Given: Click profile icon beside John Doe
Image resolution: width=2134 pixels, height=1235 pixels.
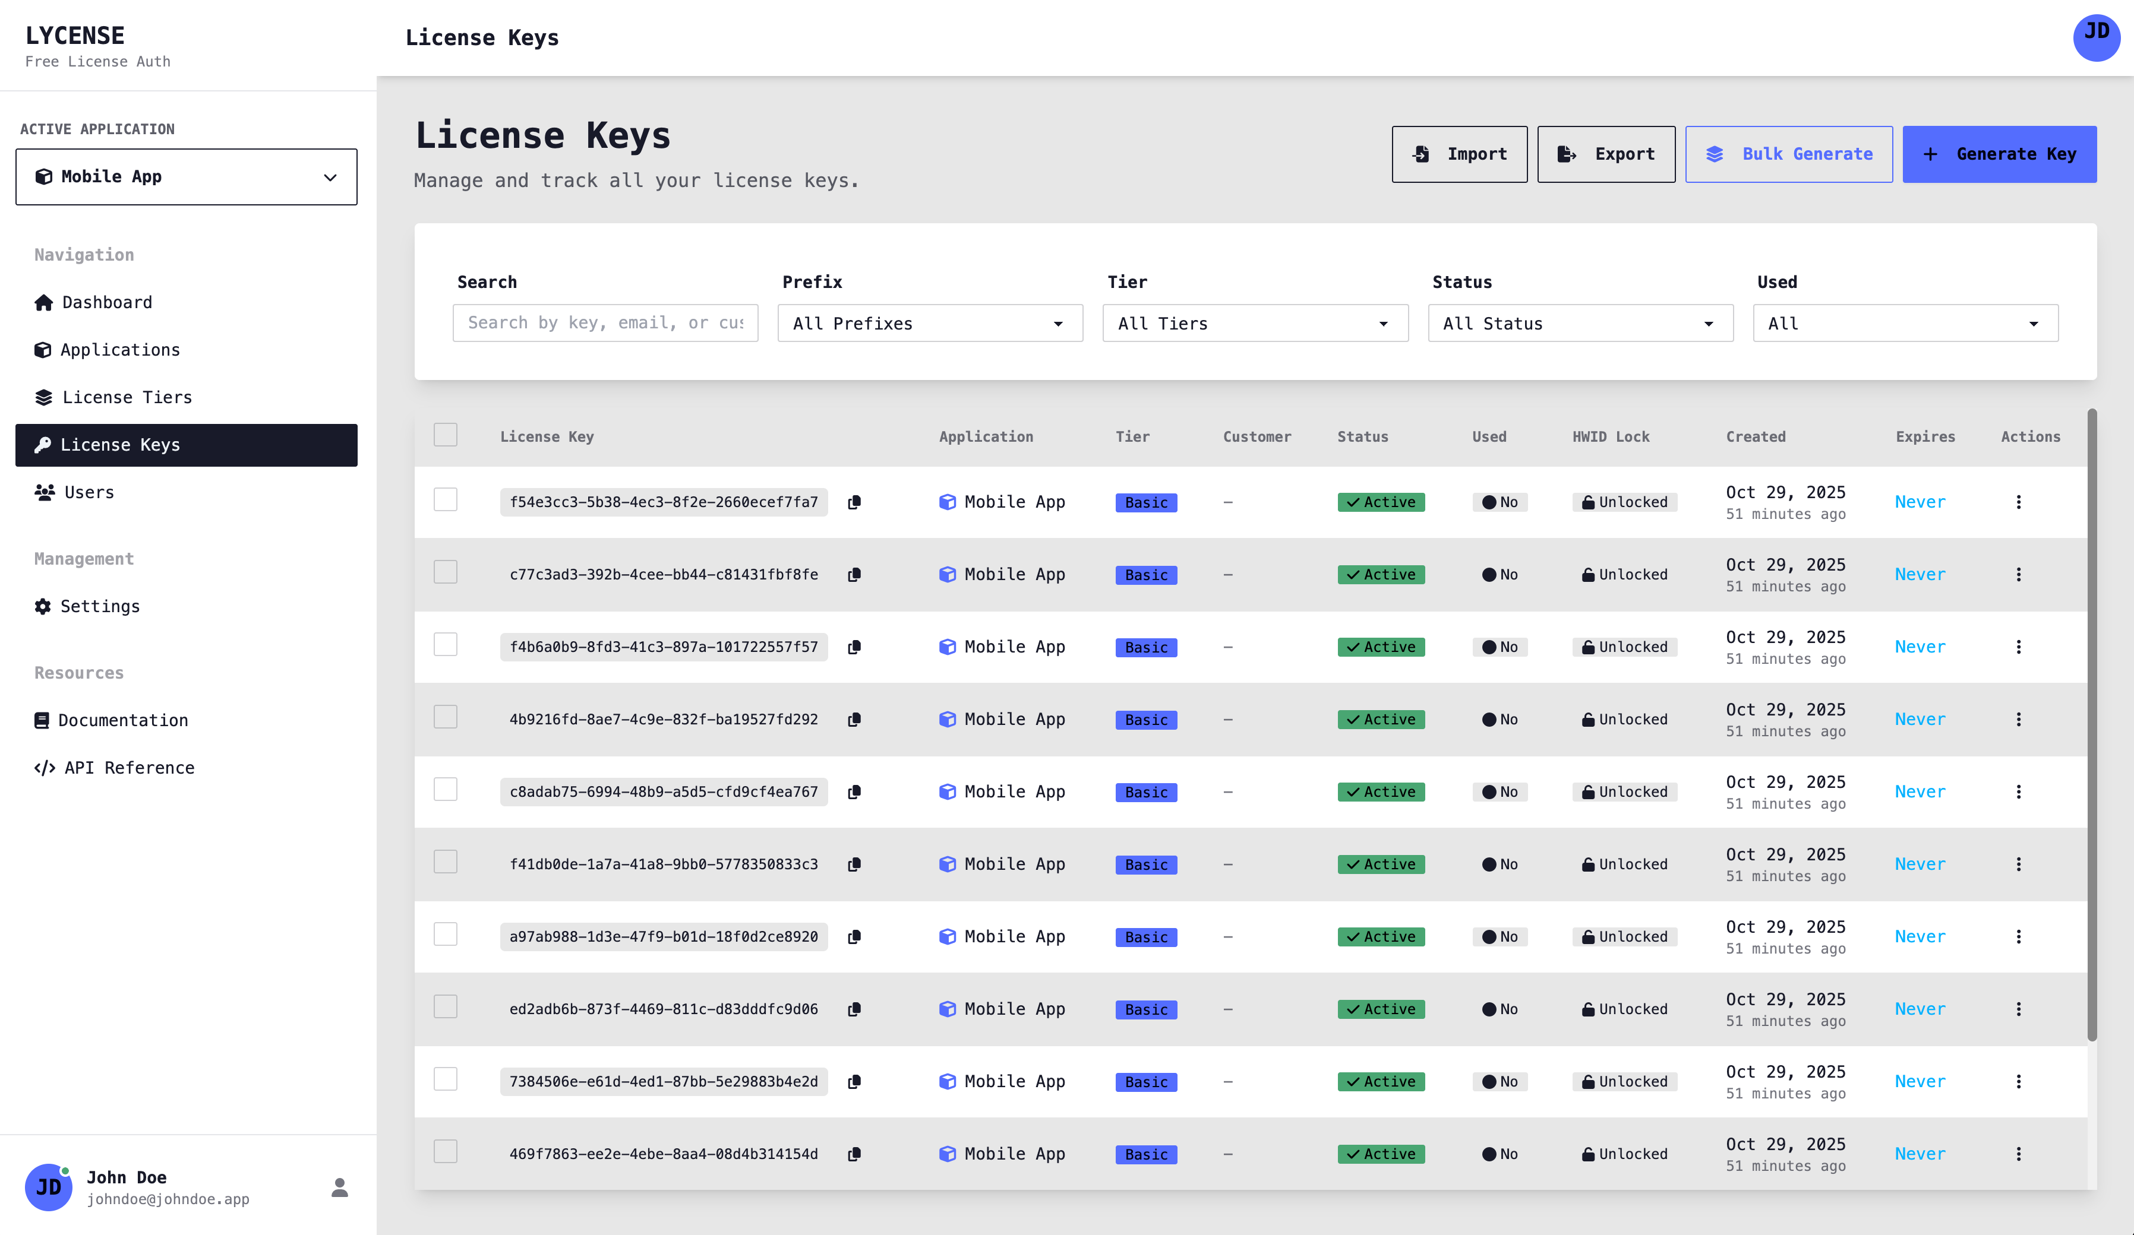Looking at the screenshot, I should click(x=340, y=1187).
